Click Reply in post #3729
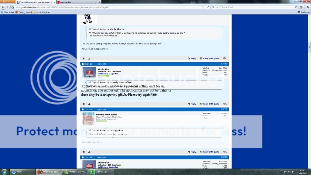Screen dimensions: 311x175 point(192,152)
